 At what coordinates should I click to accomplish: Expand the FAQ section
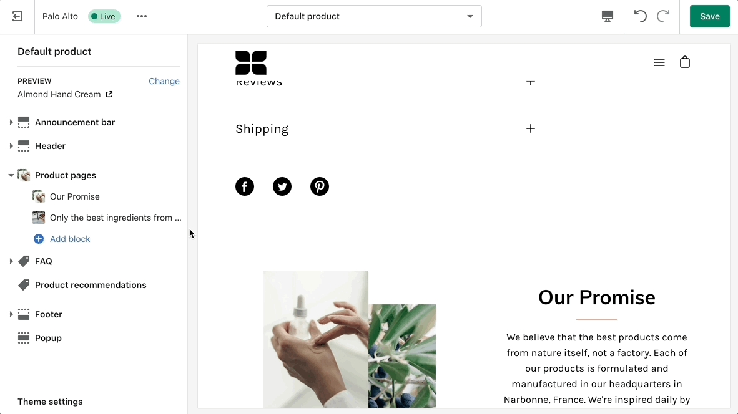coord(11,261)
